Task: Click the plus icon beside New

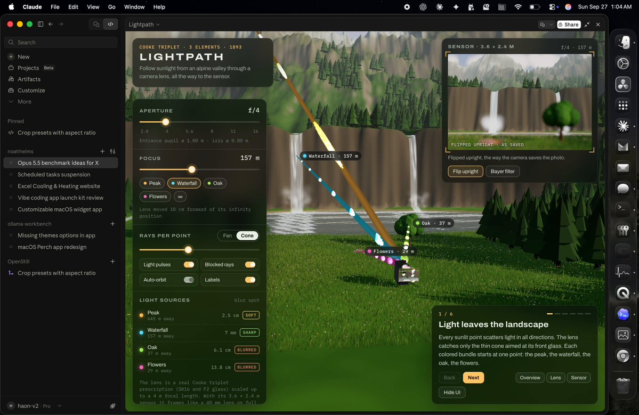Action: coord(11,56)
